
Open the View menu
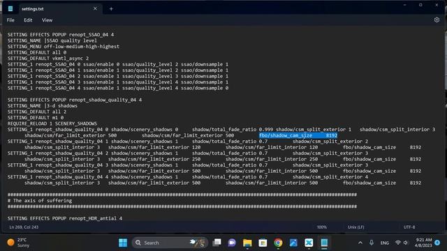coord(47,20)
